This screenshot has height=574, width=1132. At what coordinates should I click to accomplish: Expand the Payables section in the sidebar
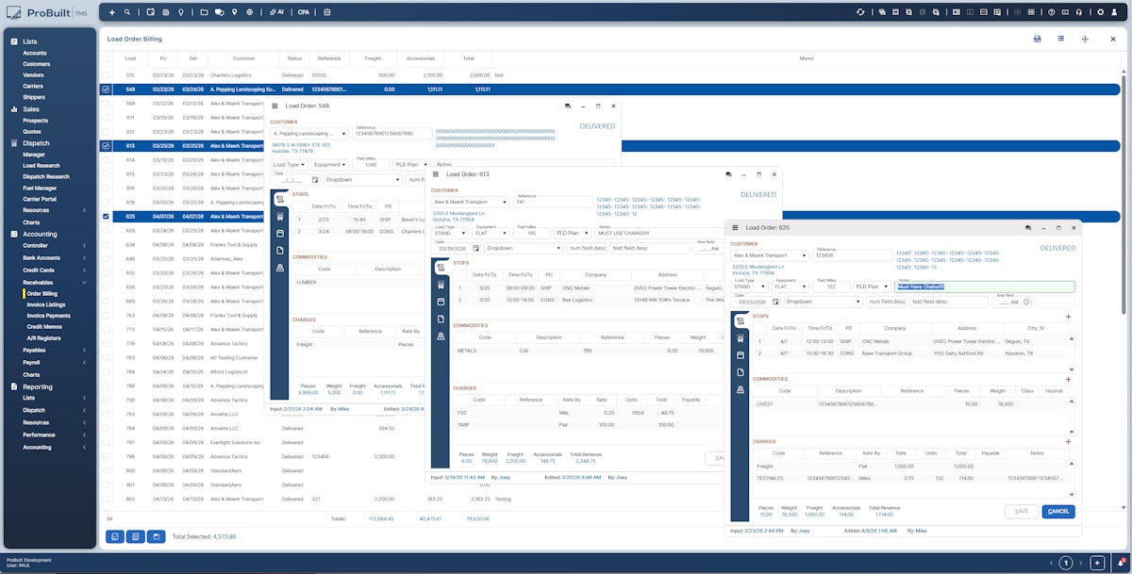50,350
